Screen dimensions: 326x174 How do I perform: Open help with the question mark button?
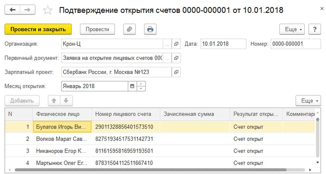coord(315,29)
